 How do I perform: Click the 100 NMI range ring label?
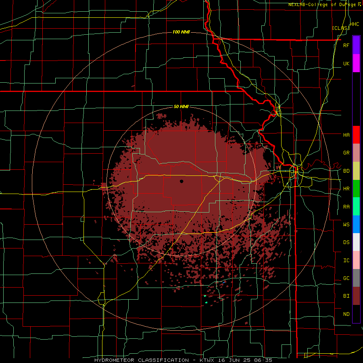181,32
